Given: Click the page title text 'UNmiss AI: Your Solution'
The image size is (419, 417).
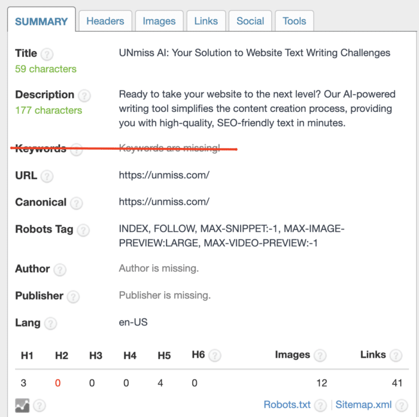Looking at the screenshot, I should [x=254, y=53].
